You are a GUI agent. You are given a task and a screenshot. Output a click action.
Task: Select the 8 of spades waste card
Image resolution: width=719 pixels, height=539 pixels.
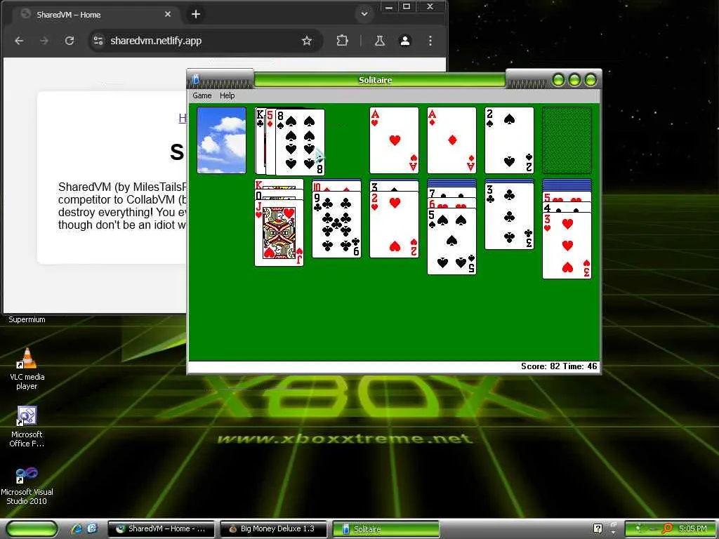tap(300, 142)
